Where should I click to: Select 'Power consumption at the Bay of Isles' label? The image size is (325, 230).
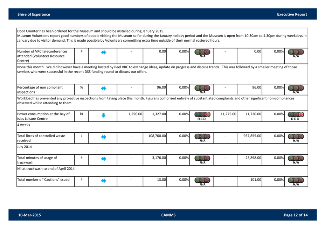point(44,116)
